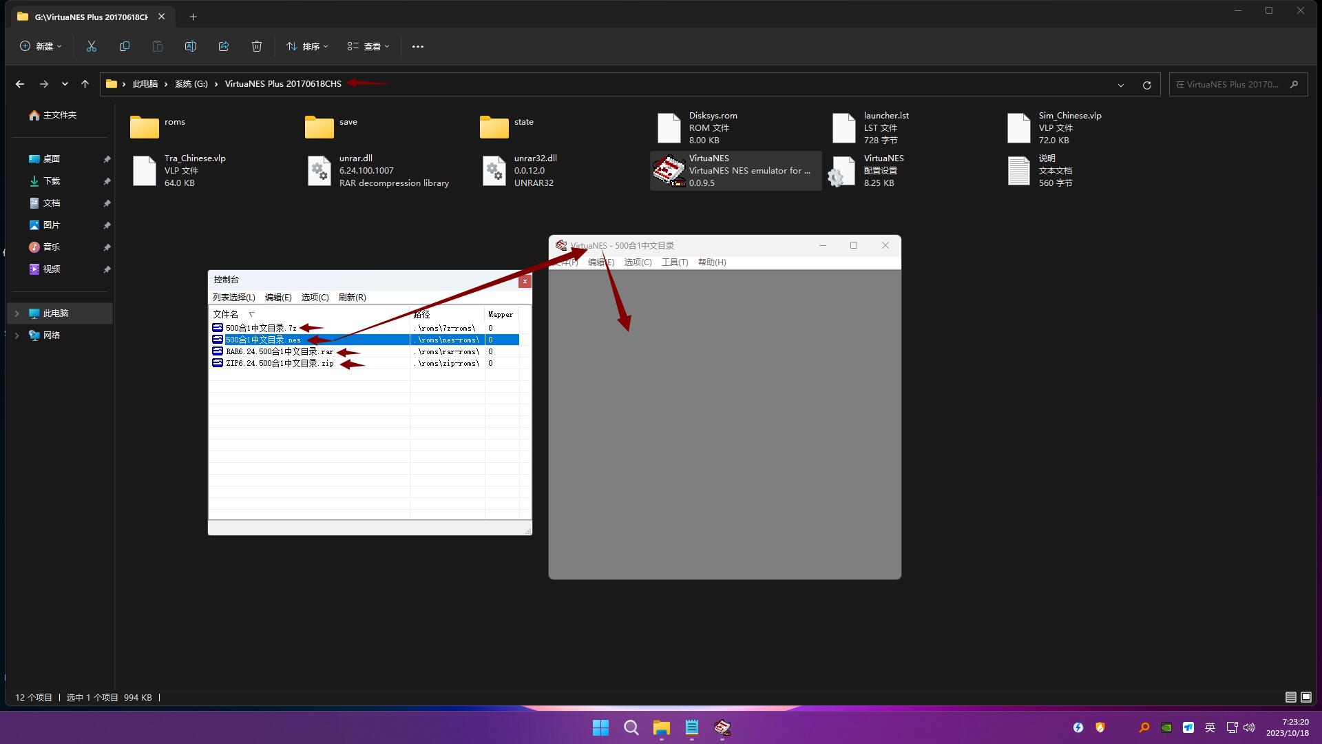Click VirtuaNES icon on the taskbar
This screenshot has height=744, width=1322.
click(x=722, y=727)
